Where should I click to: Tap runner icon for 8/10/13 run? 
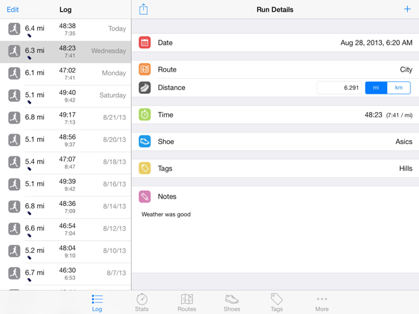click(14, 251)
